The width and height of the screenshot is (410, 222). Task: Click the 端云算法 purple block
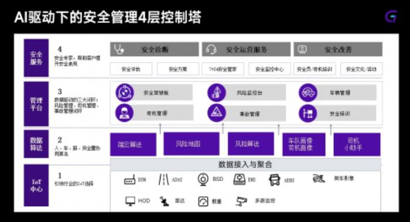click(x=133, y=144)
